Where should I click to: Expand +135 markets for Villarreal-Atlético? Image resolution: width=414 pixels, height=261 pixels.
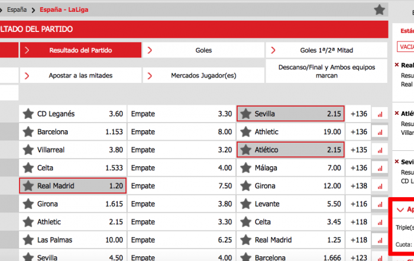point(358,150)
